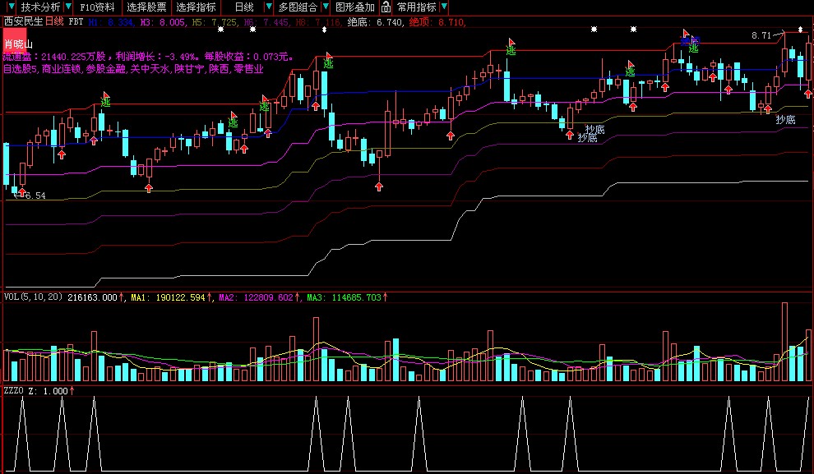Open the F10资料 toolbar item

coord(97,7)
